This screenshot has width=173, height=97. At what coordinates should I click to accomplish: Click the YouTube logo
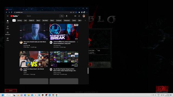(14, 16)
